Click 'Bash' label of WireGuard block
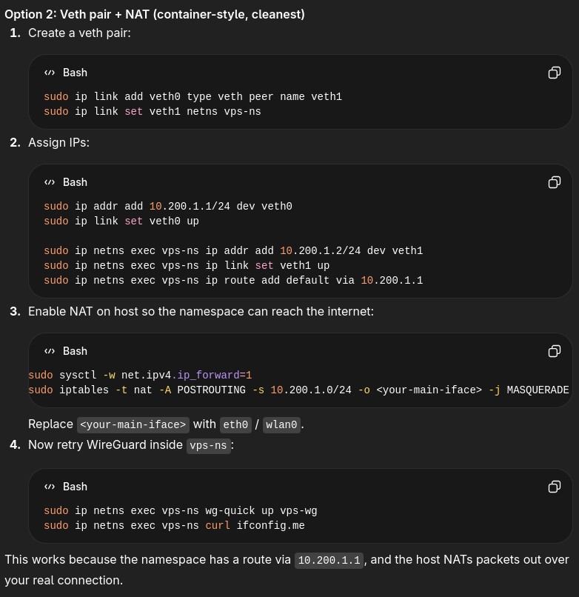This screenshot has height=597, width=579. [x=75, y=487]
